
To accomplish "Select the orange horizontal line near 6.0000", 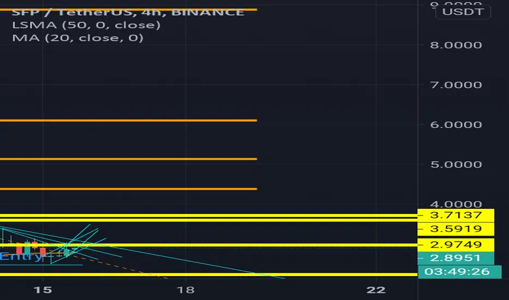I will click(x=128, y=121).
